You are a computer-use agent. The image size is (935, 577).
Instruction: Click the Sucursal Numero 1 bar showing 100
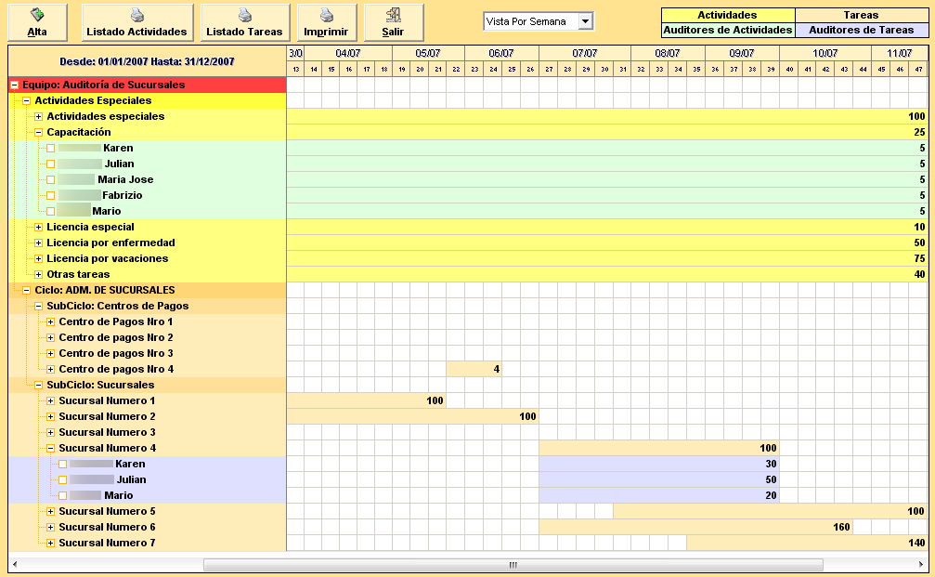point(366,400)
